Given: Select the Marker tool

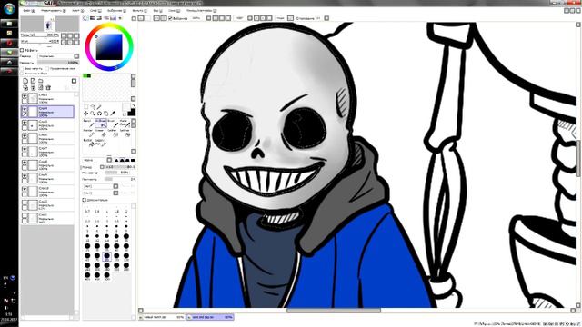Looking at the screenshot, I should pyautogui.click(x=89, y=134).
